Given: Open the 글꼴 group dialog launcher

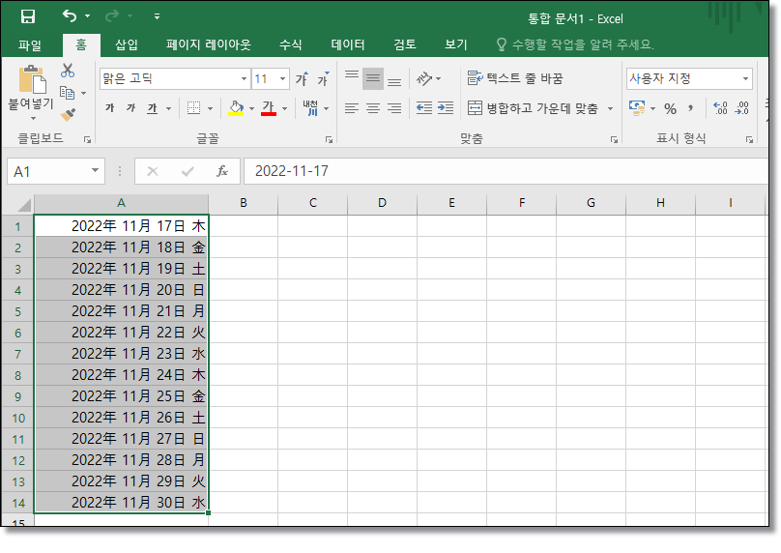Looking at the screenshot, I should (x=329, y=140).
